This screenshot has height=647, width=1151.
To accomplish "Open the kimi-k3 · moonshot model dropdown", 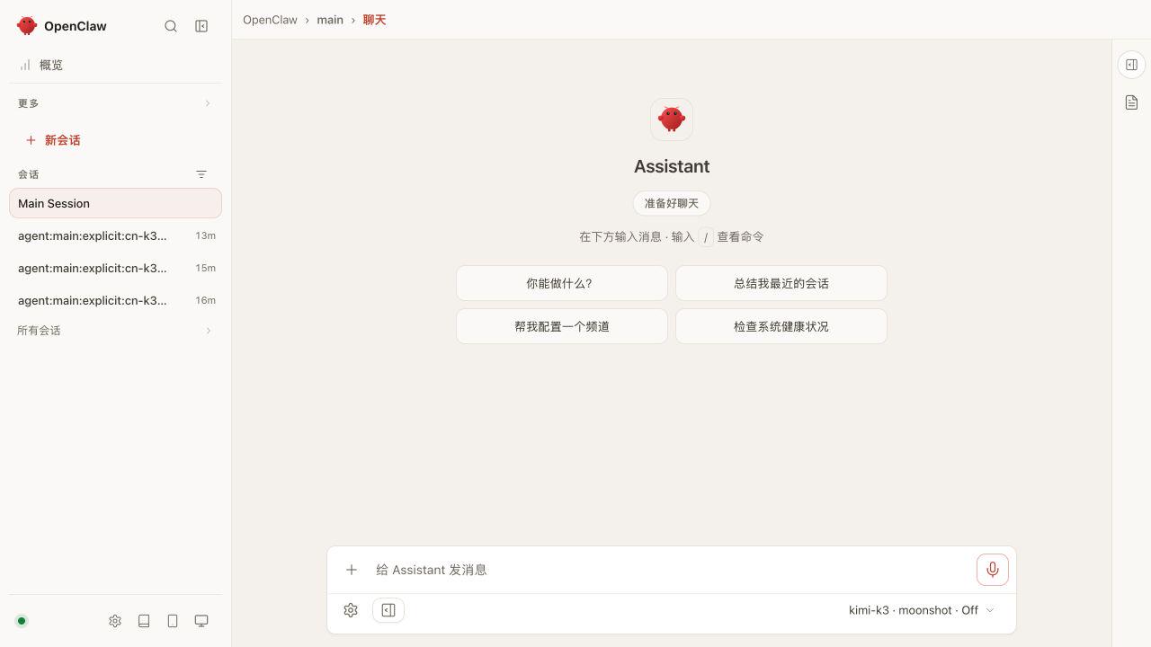I will (922, 610).
